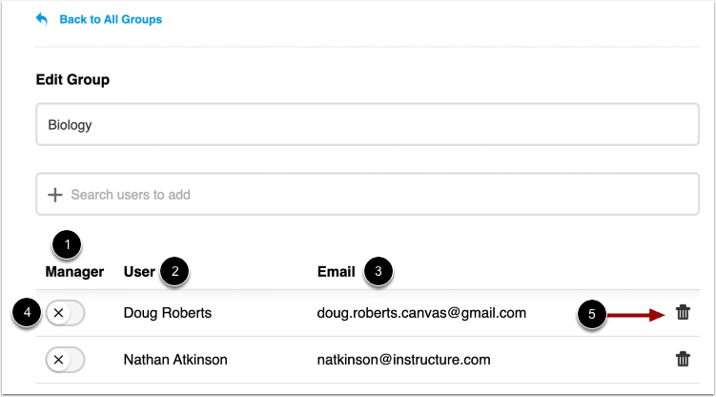Open Back to All Groups link
This screenshot has width=716, height=397.
point(111,19)
